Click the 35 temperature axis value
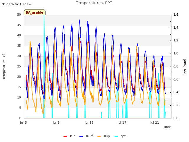 [19, 46]
